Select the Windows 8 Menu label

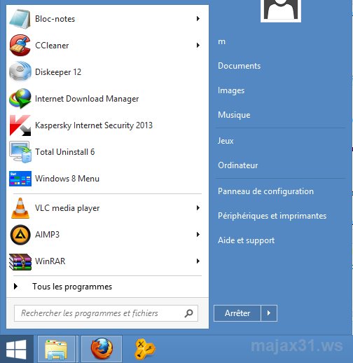point(67,179)
